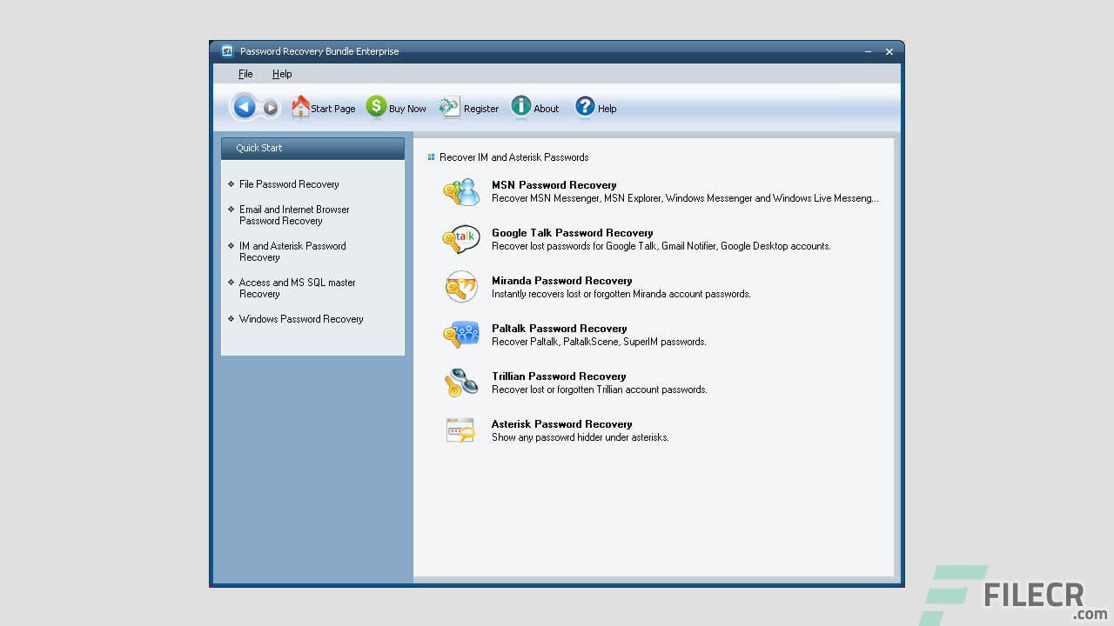Open the About info icon
This screenshot has width=1114, height=626.
520,106
